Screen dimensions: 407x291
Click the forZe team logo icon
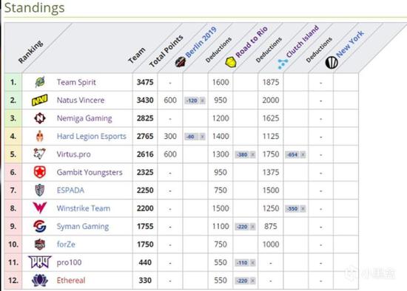point(40,244)
